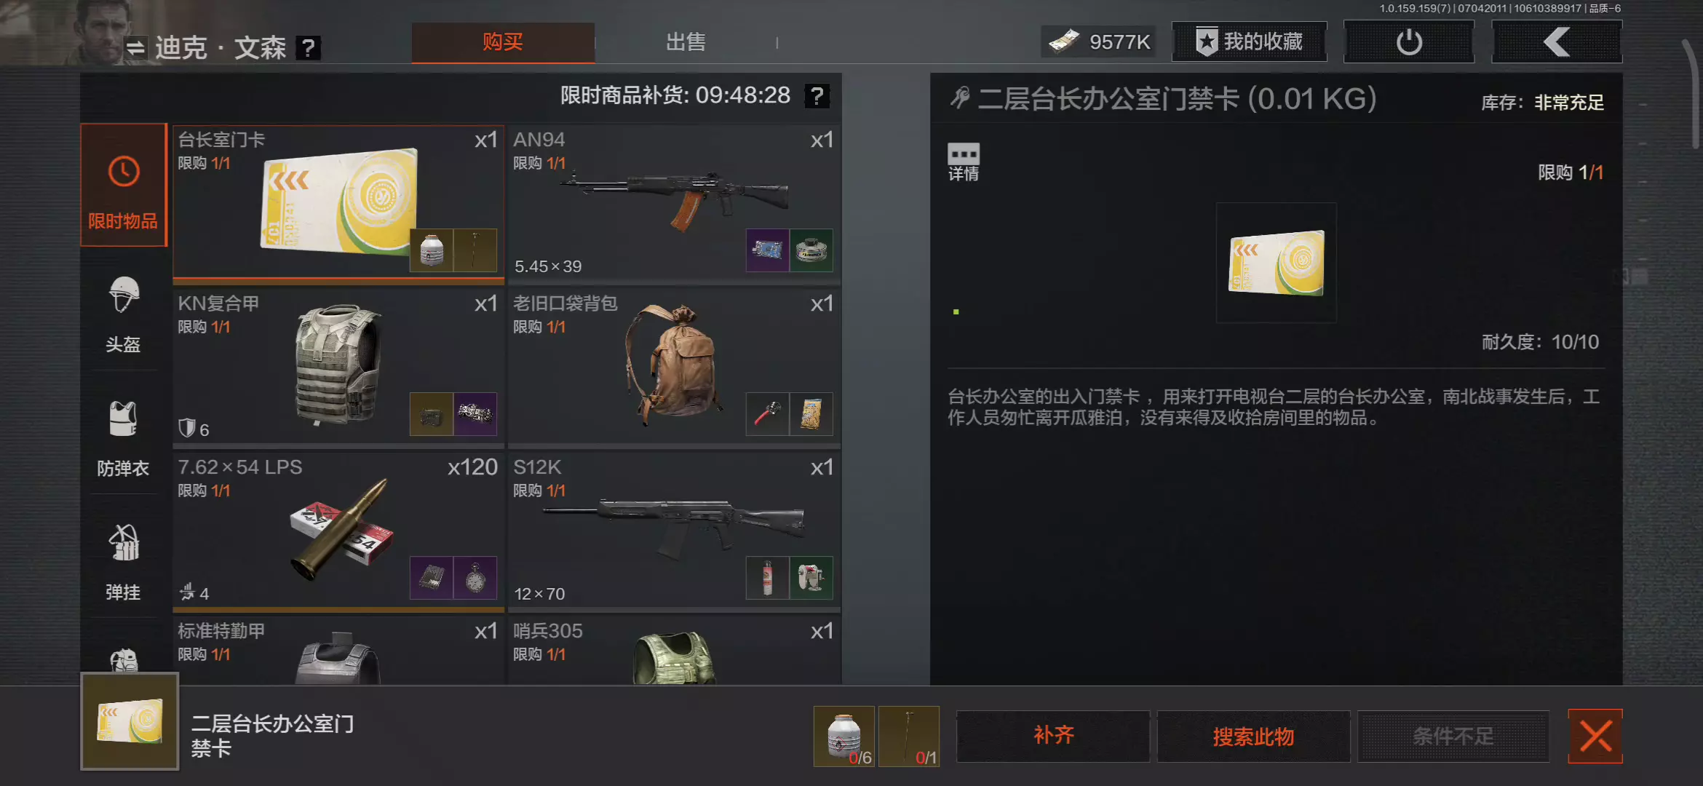The image size is (1703, 786).
Task: Select the AN94 rifle offer
Action: 674,203
